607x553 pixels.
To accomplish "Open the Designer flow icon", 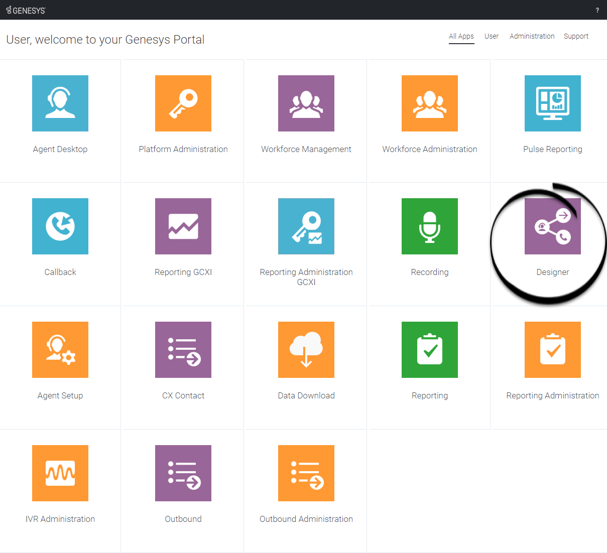I will [x=553, y=226].
